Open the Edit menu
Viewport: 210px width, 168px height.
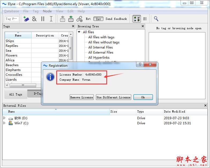click(x=70, y=11)
